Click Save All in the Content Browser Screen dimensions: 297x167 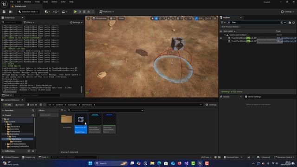[x=32, y=105]
